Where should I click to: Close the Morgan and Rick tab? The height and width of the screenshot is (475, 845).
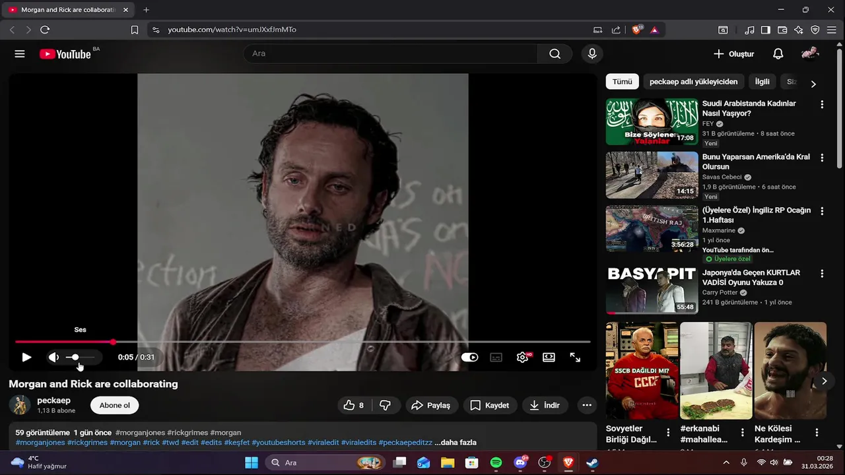click(x=125, y=10)
